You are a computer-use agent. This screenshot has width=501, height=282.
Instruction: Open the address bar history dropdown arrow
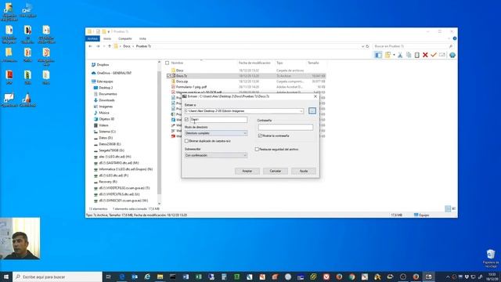[x=362, y=46]
